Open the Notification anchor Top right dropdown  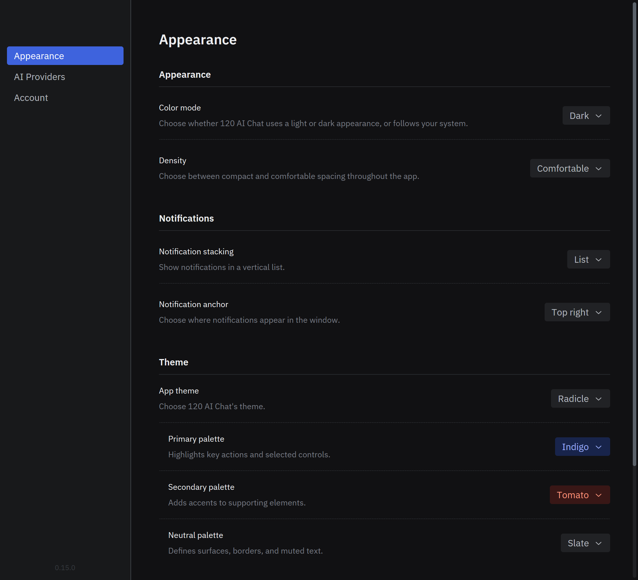[x=577, y=312]
